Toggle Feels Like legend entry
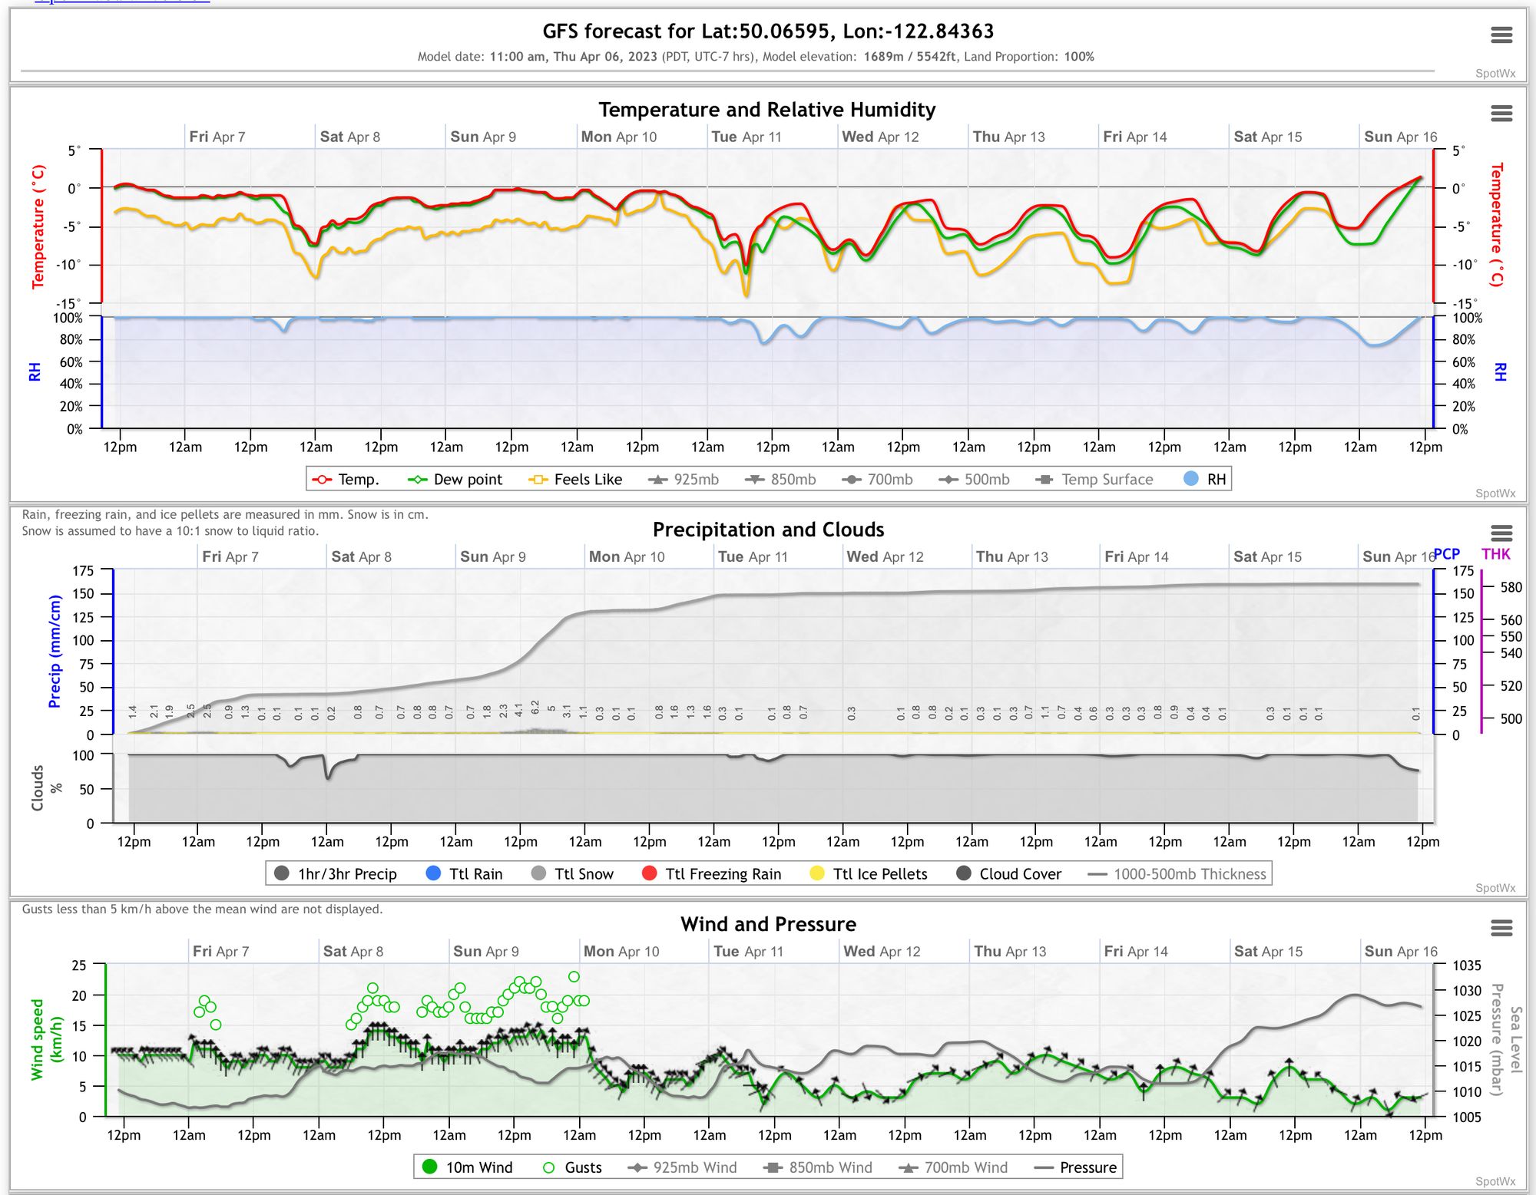 coord(588,480)
